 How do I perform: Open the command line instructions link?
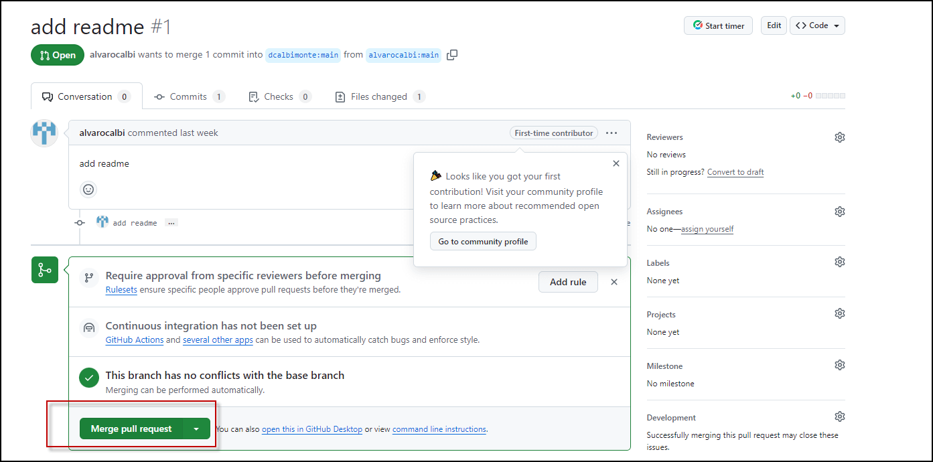point(439,429)
